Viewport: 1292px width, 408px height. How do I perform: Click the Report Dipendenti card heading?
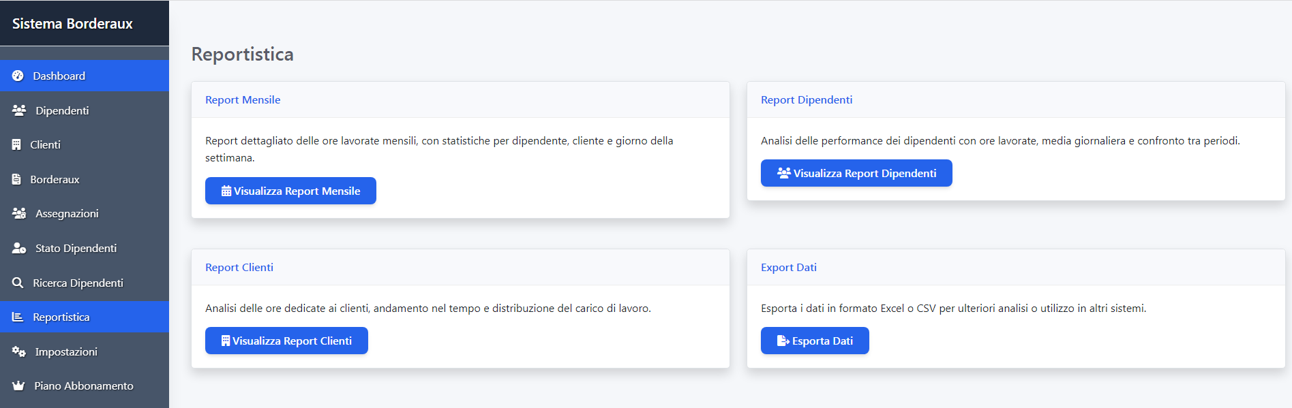tap(807, 99)
